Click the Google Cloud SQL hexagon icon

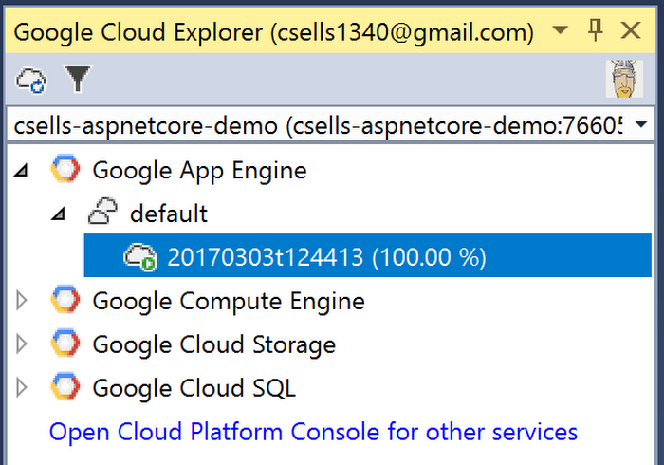tap(65, 386)
